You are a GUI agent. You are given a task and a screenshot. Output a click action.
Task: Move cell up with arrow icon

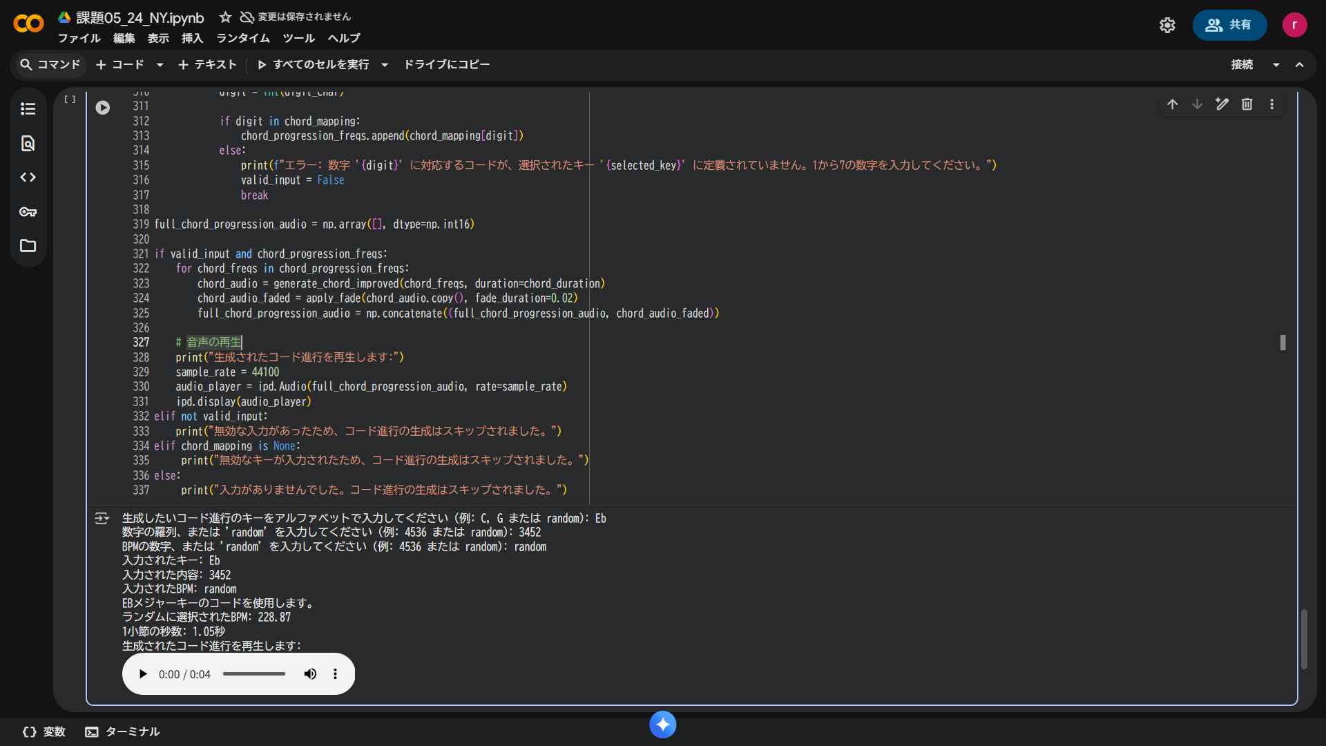(1172, 104)
